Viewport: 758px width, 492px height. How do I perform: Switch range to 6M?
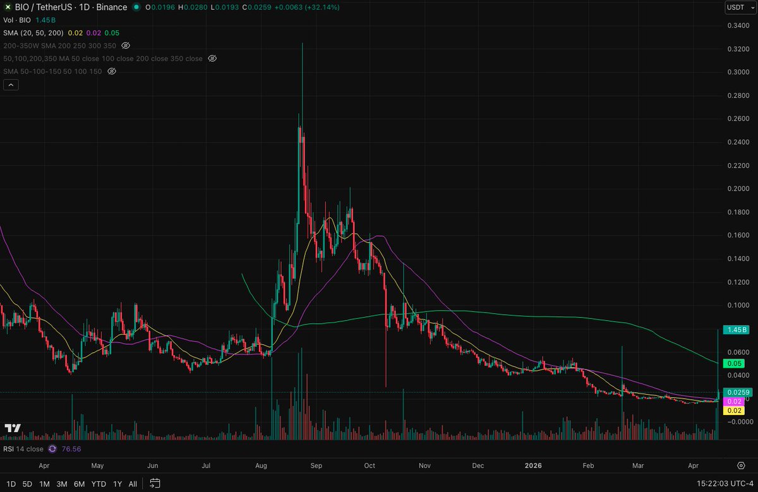[80, 484]
